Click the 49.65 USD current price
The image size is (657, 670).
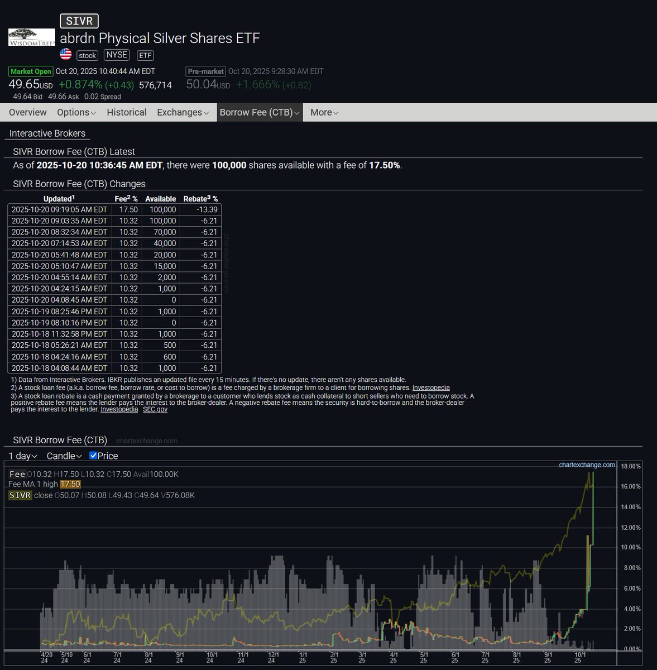click(31, 84)
